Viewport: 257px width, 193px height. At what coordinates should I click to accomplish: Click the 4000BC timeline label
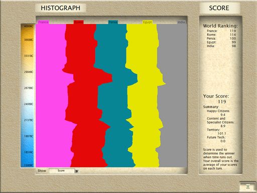point(29,26)
